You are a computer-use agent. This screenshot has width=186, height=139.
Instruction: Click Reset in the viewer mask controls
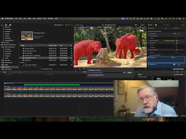tap(138, 28)
